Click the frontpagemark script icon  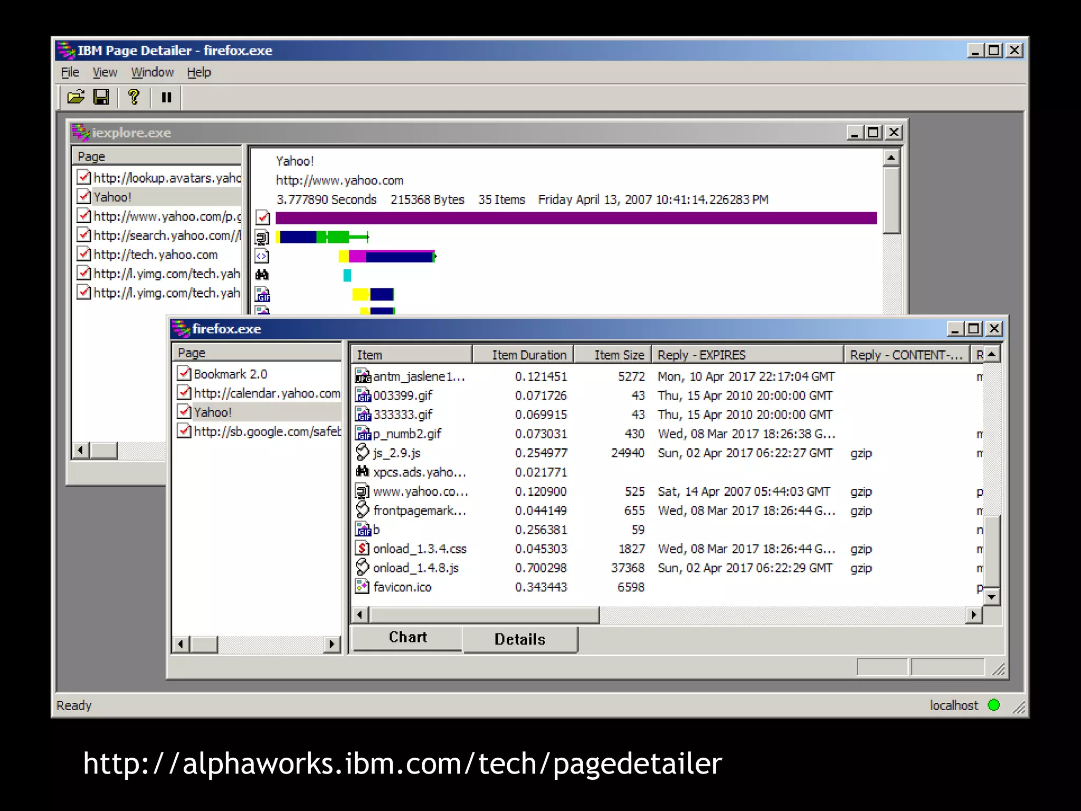[x=363, y=510]
